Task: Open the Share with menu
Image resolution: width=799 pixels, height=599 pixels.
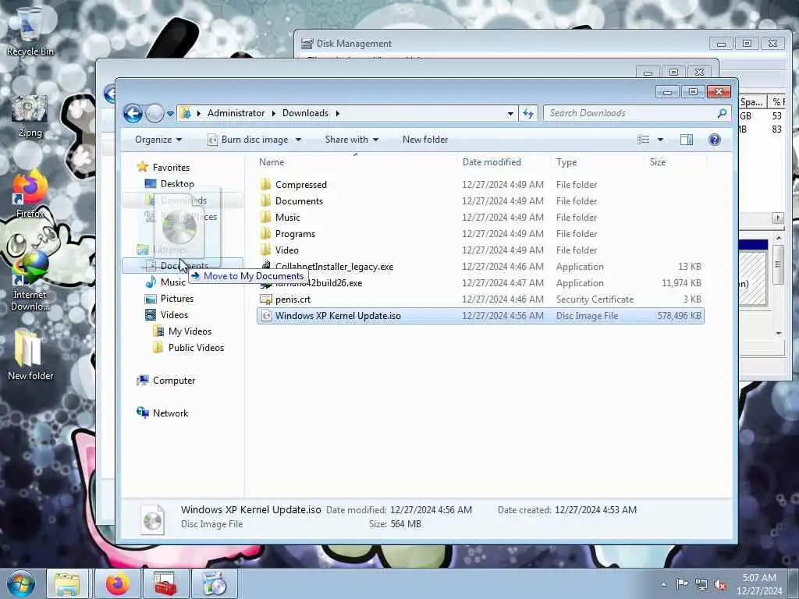Action: [352, 140]
